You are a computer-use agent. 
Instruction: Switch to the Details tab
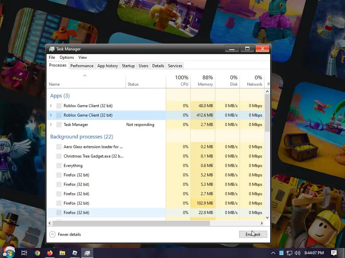pyautogui.click(x=158, y=66)
